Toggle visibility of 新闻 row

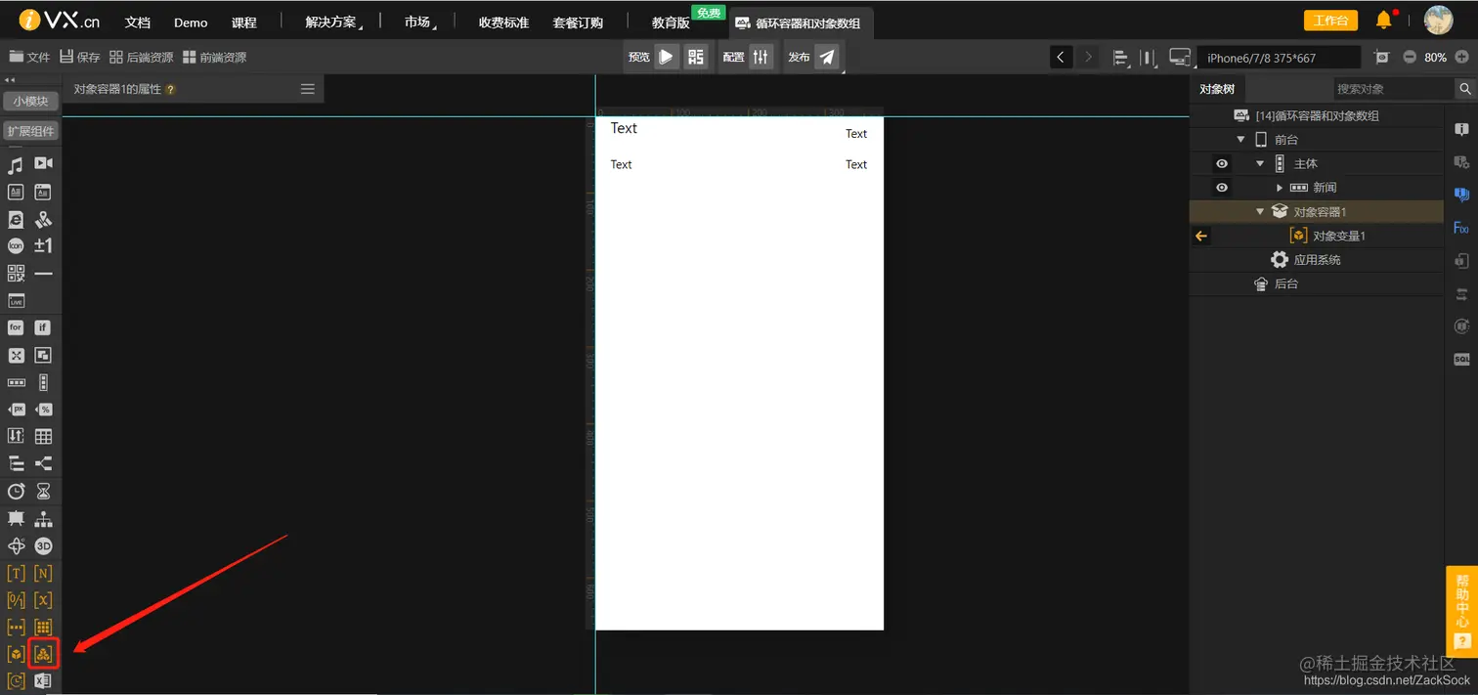point(1222,188)
